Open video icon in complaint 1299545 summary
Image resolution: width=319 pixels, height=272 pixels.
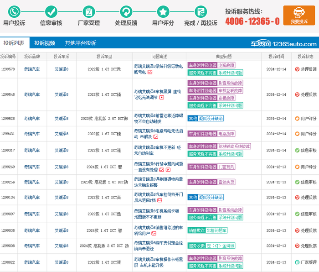(x=161, y=97)
